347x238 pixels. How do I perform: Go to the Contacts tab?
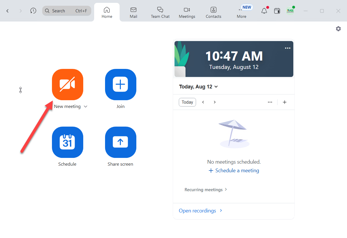[214, 13]
